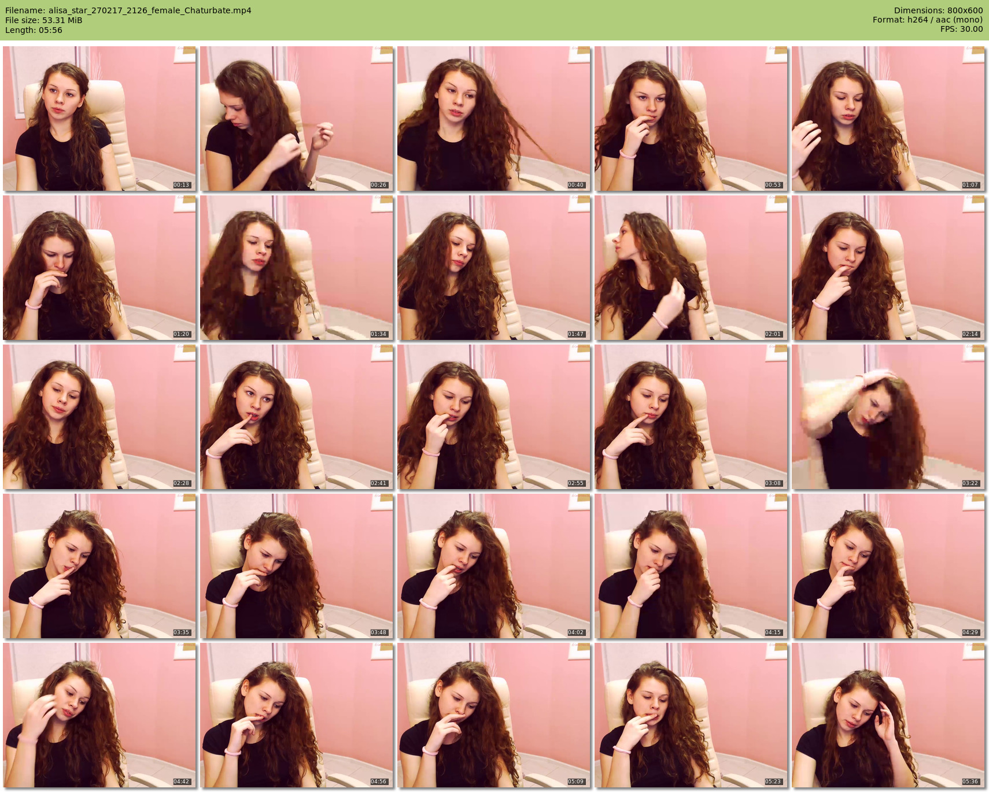Select the thumbnail stamped 00:13
Viewport: 989px width, 792px height.
[x=99, y=119]
